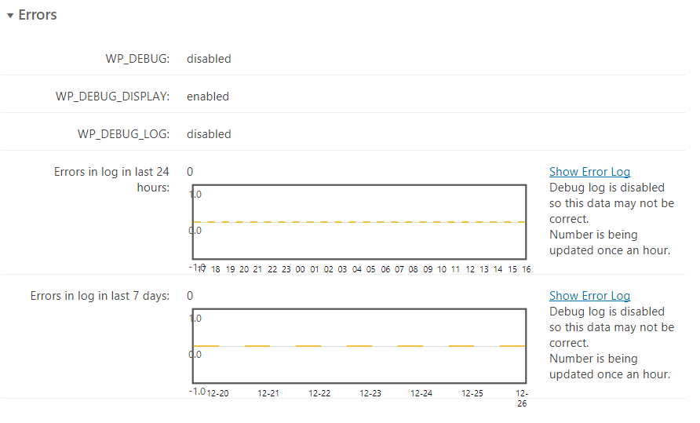Open Show Error Log beside 7-day chart
This screenshot has width=700, height=423.
click(589, 296)
